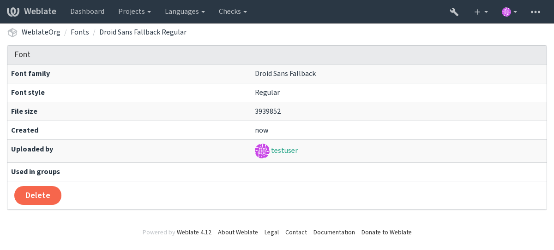Open the Donate to Weblate link
This screenshot has height=250, width=554.
pos(386,233)
